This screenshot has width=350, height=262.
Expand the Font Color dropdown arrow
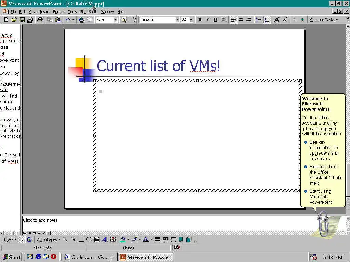pos(151,239)
